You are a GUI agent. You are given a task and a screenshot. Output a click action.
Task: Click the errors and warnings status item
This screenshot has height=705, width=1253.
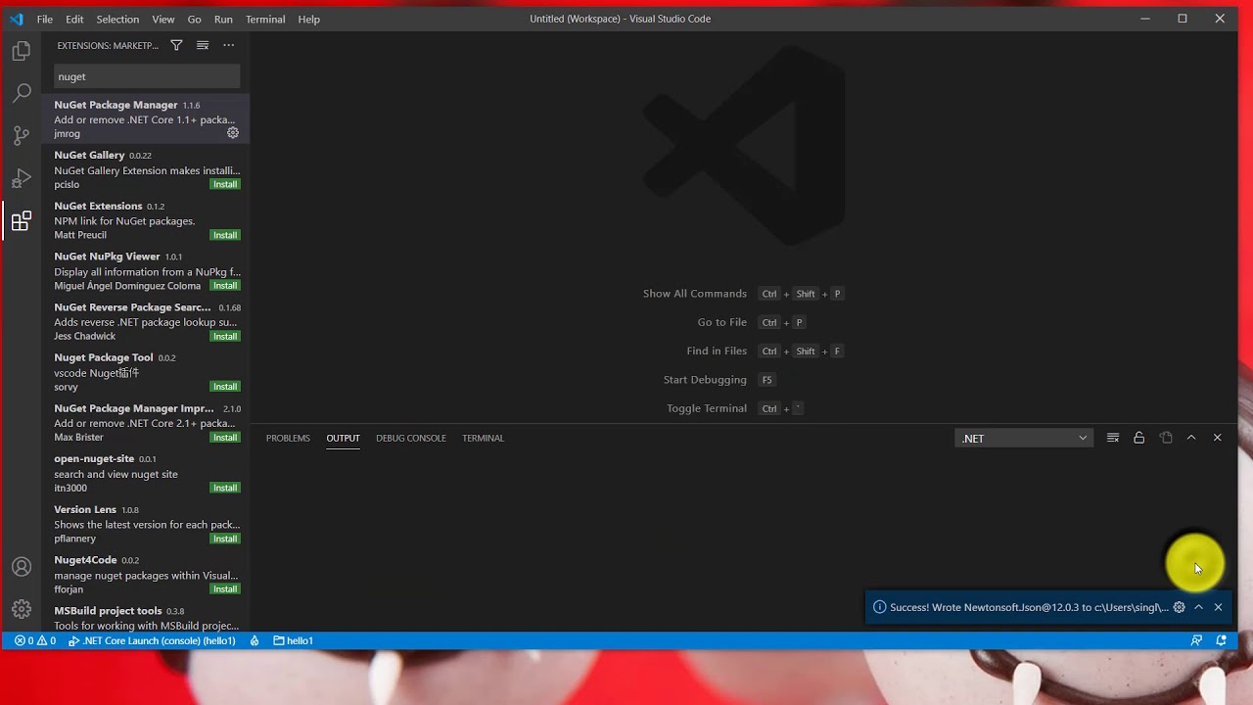(35, 640)
